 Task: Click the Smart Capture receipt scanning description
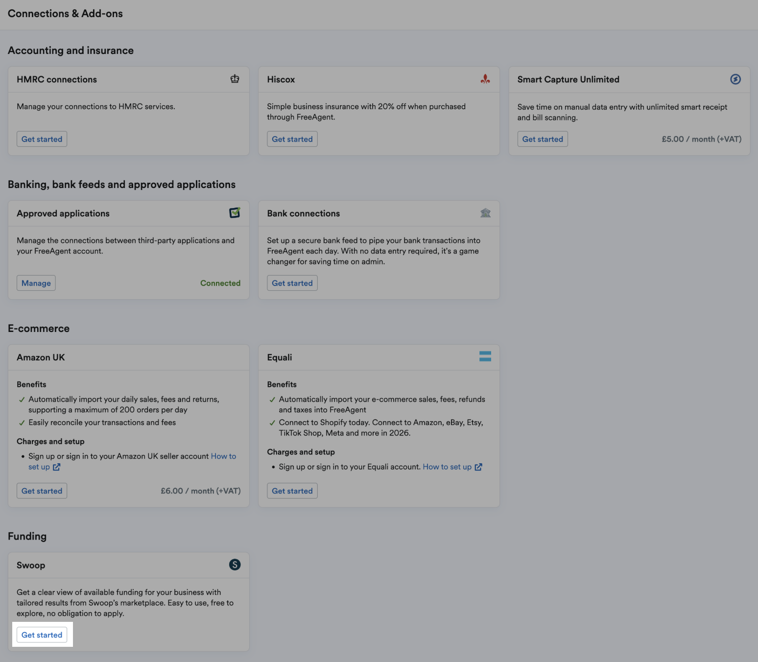pyautogui.click(x=622, y=112)
